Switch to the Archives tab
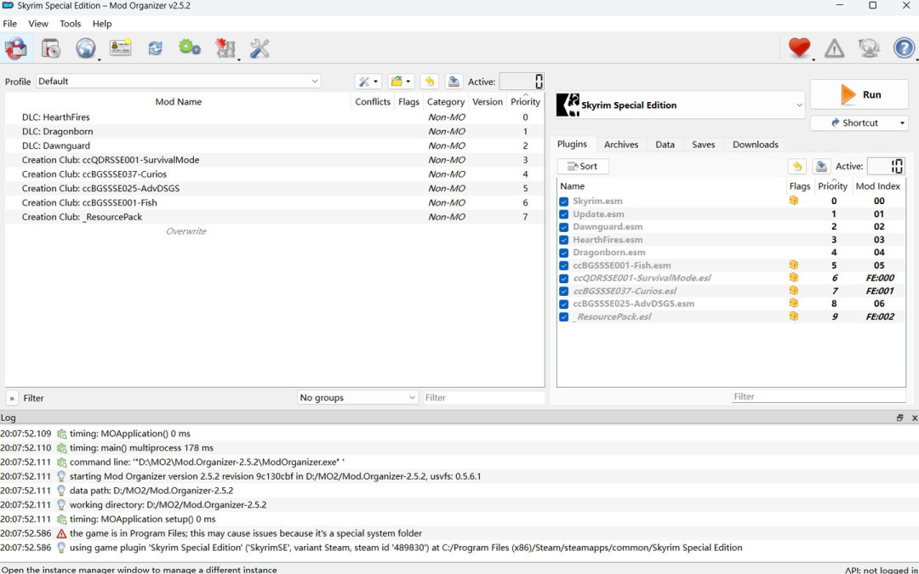Image resolution: width=919 pixels, height=574 pixels. pyautogui.click(x=621, y=145)
